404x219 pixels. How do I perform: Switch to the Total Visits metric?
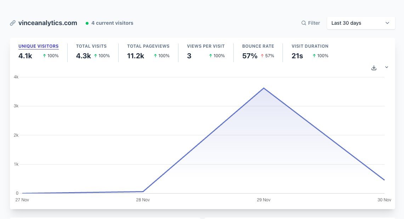[91, 46]
